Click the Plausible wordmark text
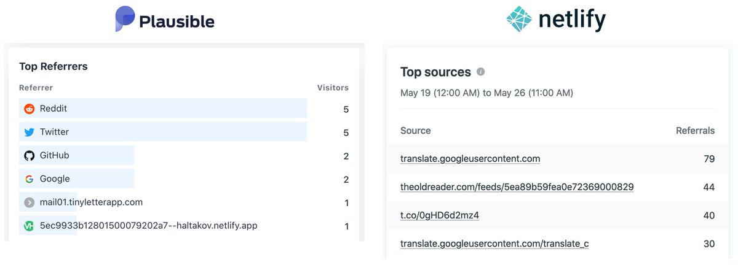This screenshot has width=738, height=265. click(x=177, y=22)
